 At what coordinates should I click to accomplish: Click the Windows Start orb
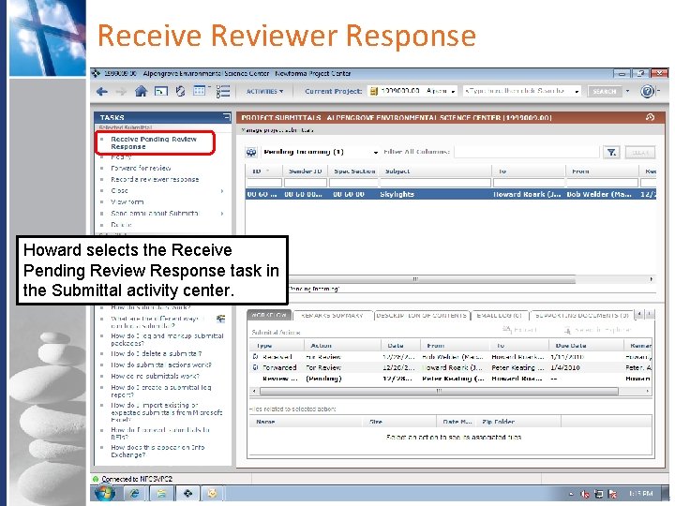coord(105,493)
